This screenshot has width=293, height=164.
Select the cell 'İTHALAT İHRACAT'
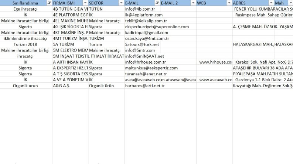106,56
